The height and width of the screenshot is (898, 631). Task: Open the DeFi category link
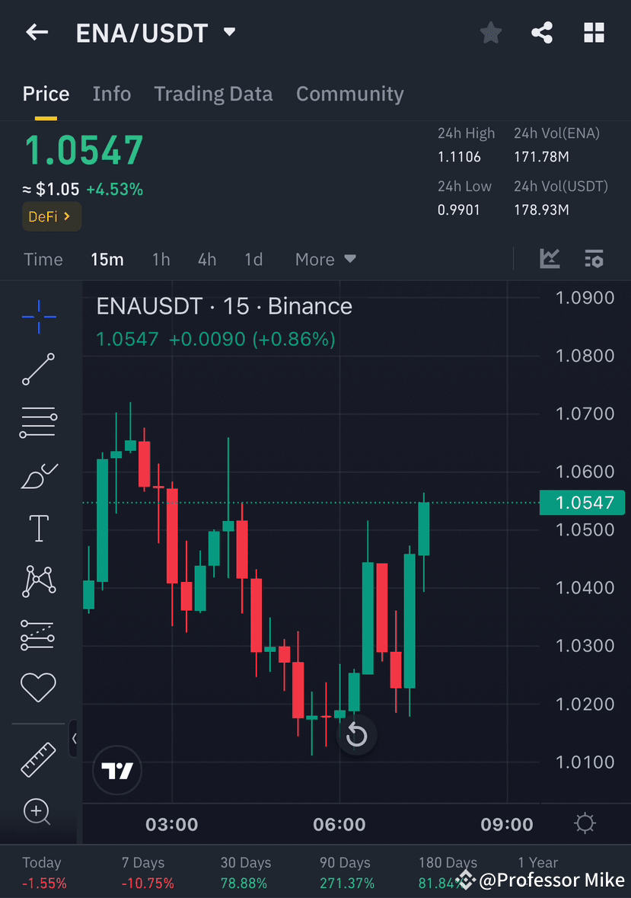click(x=51, y=216)
